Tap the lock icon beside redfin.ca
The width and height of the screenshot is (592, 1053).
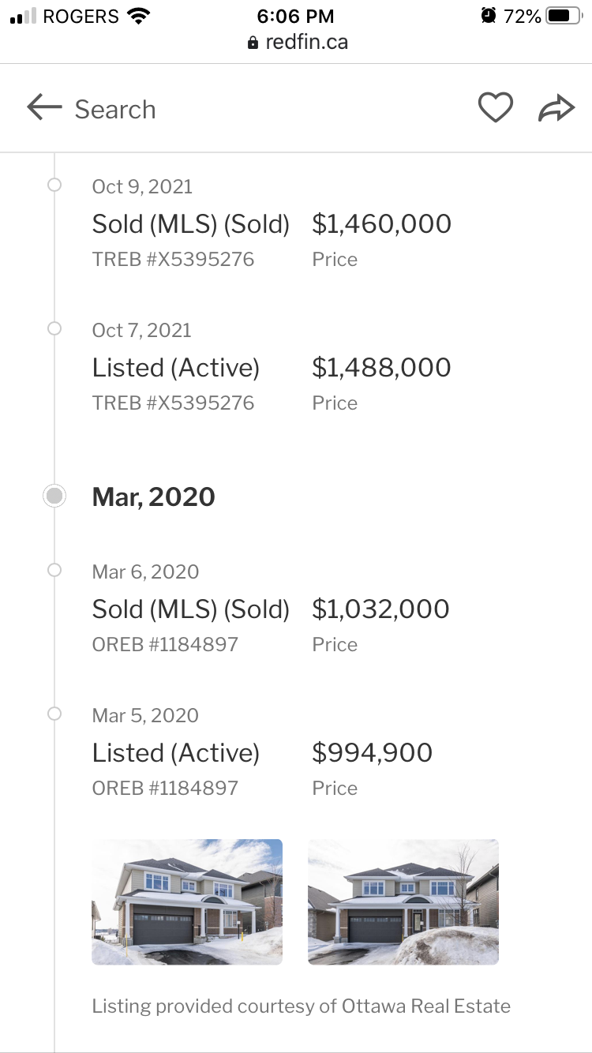(x=253, y=43)
